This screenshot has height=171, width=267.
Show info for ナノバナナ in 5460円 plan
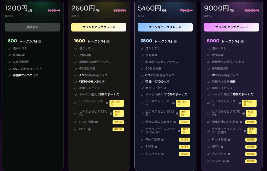click(162, 154)
